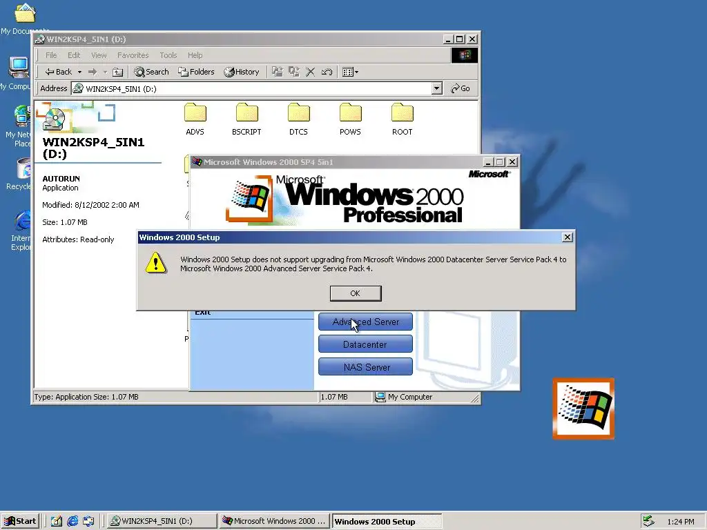This screenshot has width=707, height=530.
Task: Open the Help menu in Explorer
Action: click(195, 55)
